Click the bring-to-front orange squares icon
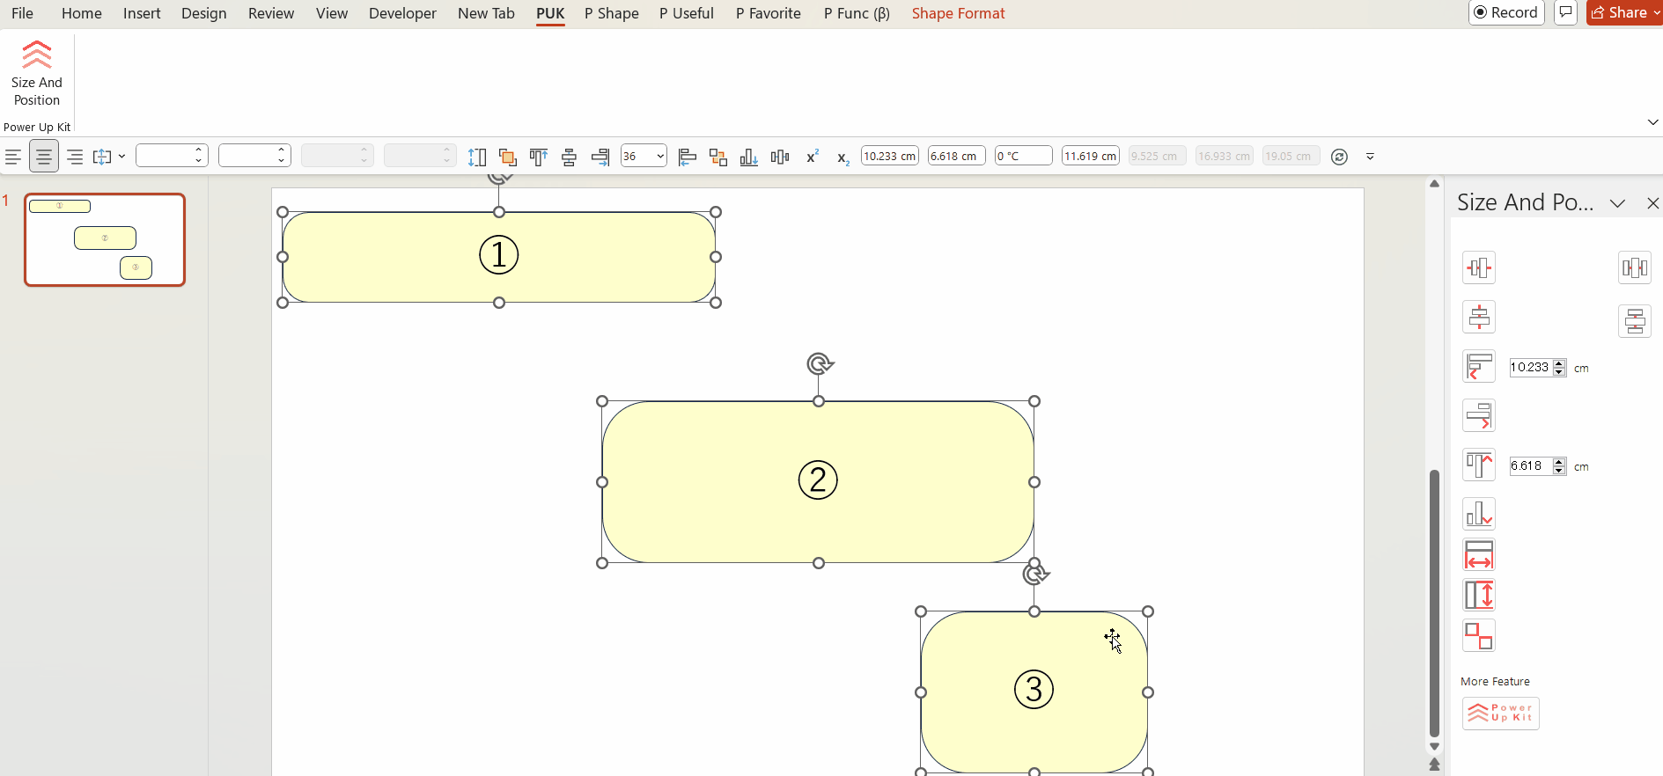 [x=507, y=157]
